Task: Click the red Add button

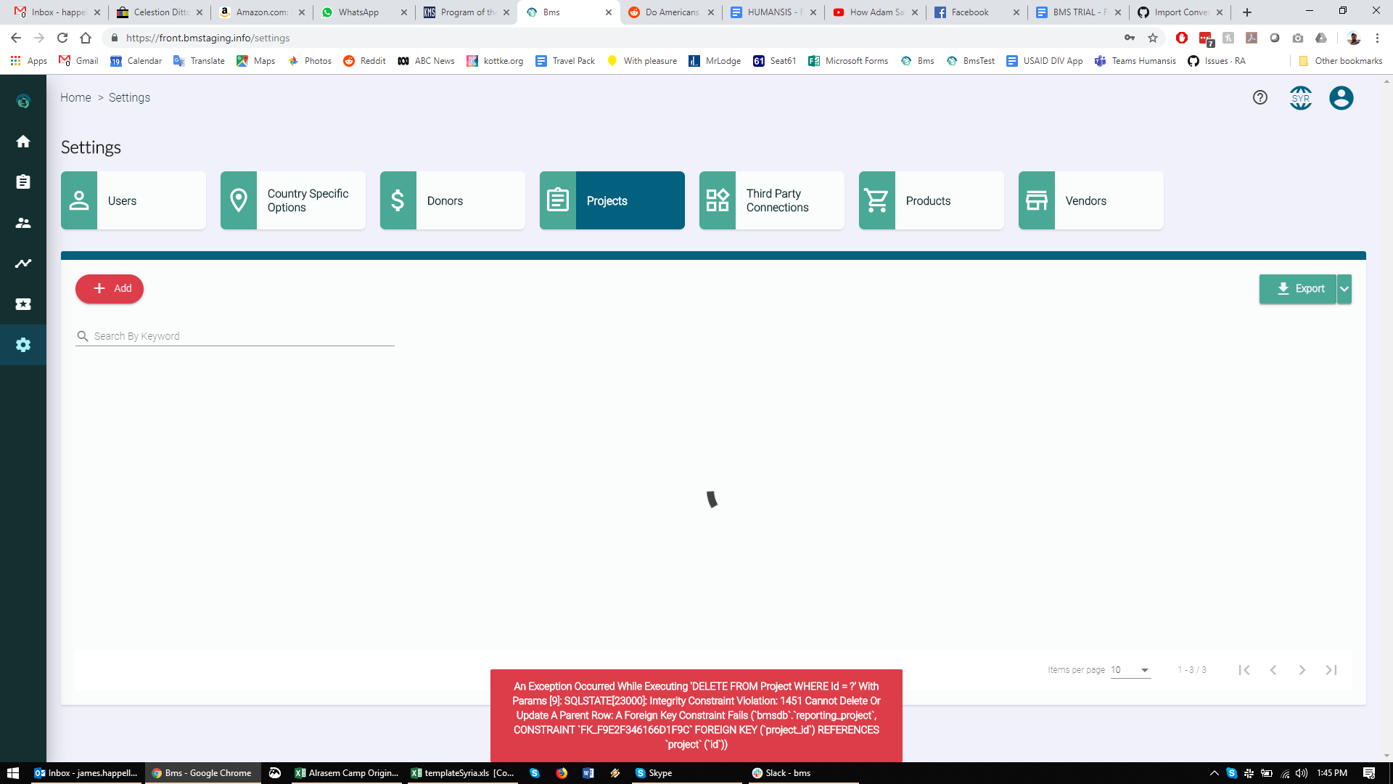Action: pos(110,288)
